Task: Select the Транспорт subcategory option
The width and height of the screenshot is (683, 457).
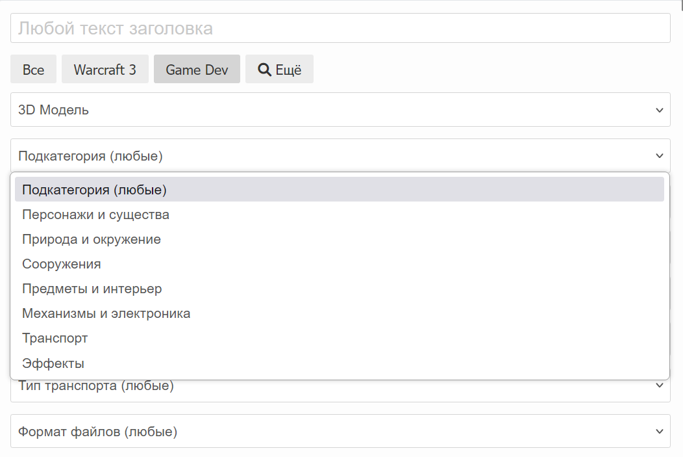Action: click(55, 338)
